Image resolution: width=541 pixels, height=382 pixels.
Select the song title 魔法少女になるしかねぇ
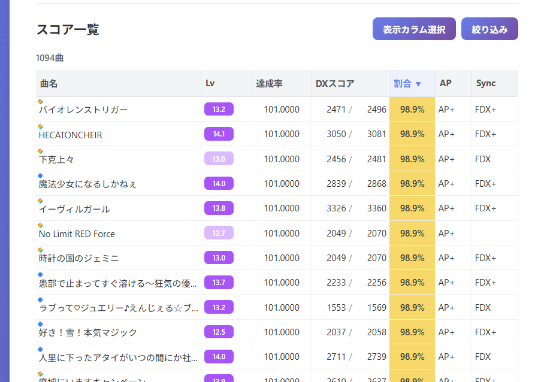[87, 184]
